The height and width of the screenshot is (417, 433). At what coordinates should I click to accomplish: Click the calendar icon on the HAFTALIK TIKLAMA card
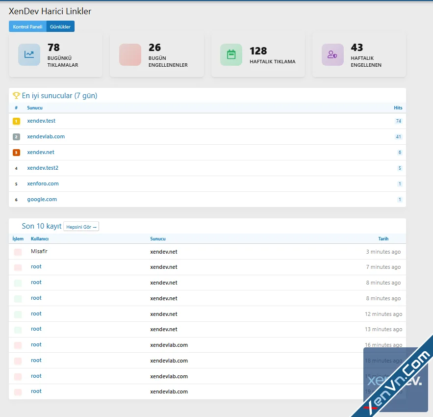[x=231, y=54]
